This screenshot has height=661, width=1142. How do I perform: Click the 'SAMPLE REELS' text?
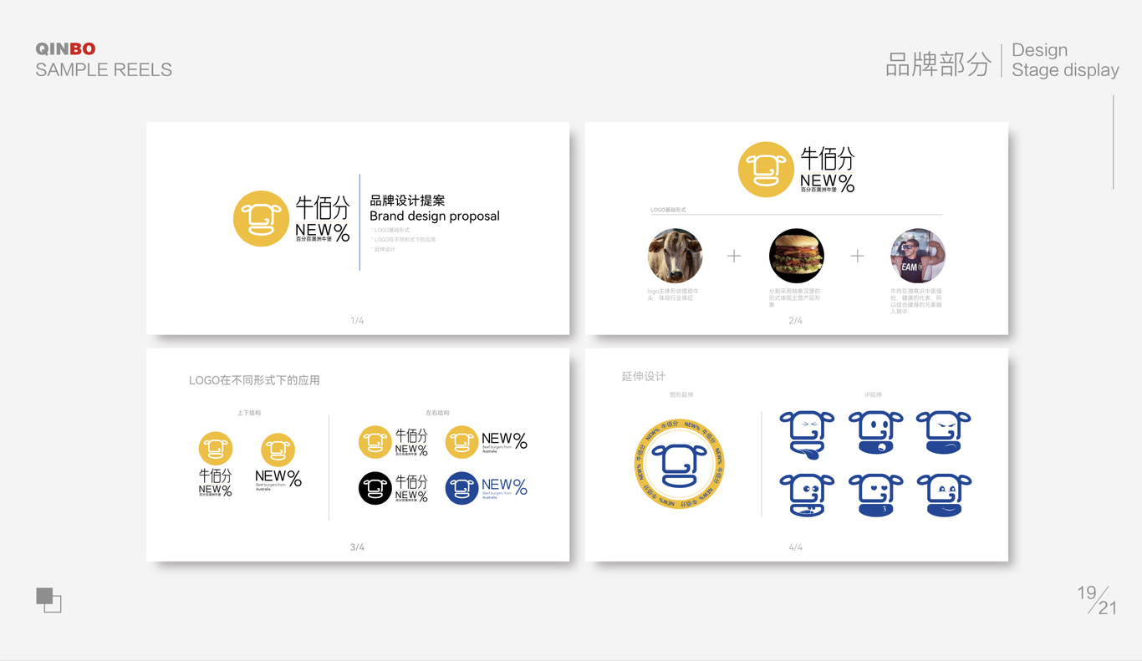tap(104, 70)
